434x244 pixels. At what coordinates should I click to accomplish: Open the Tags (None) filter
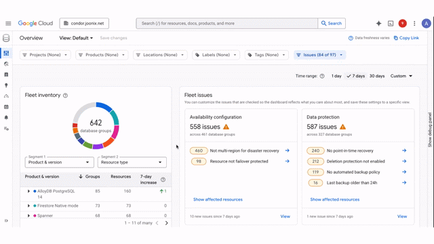267,55
